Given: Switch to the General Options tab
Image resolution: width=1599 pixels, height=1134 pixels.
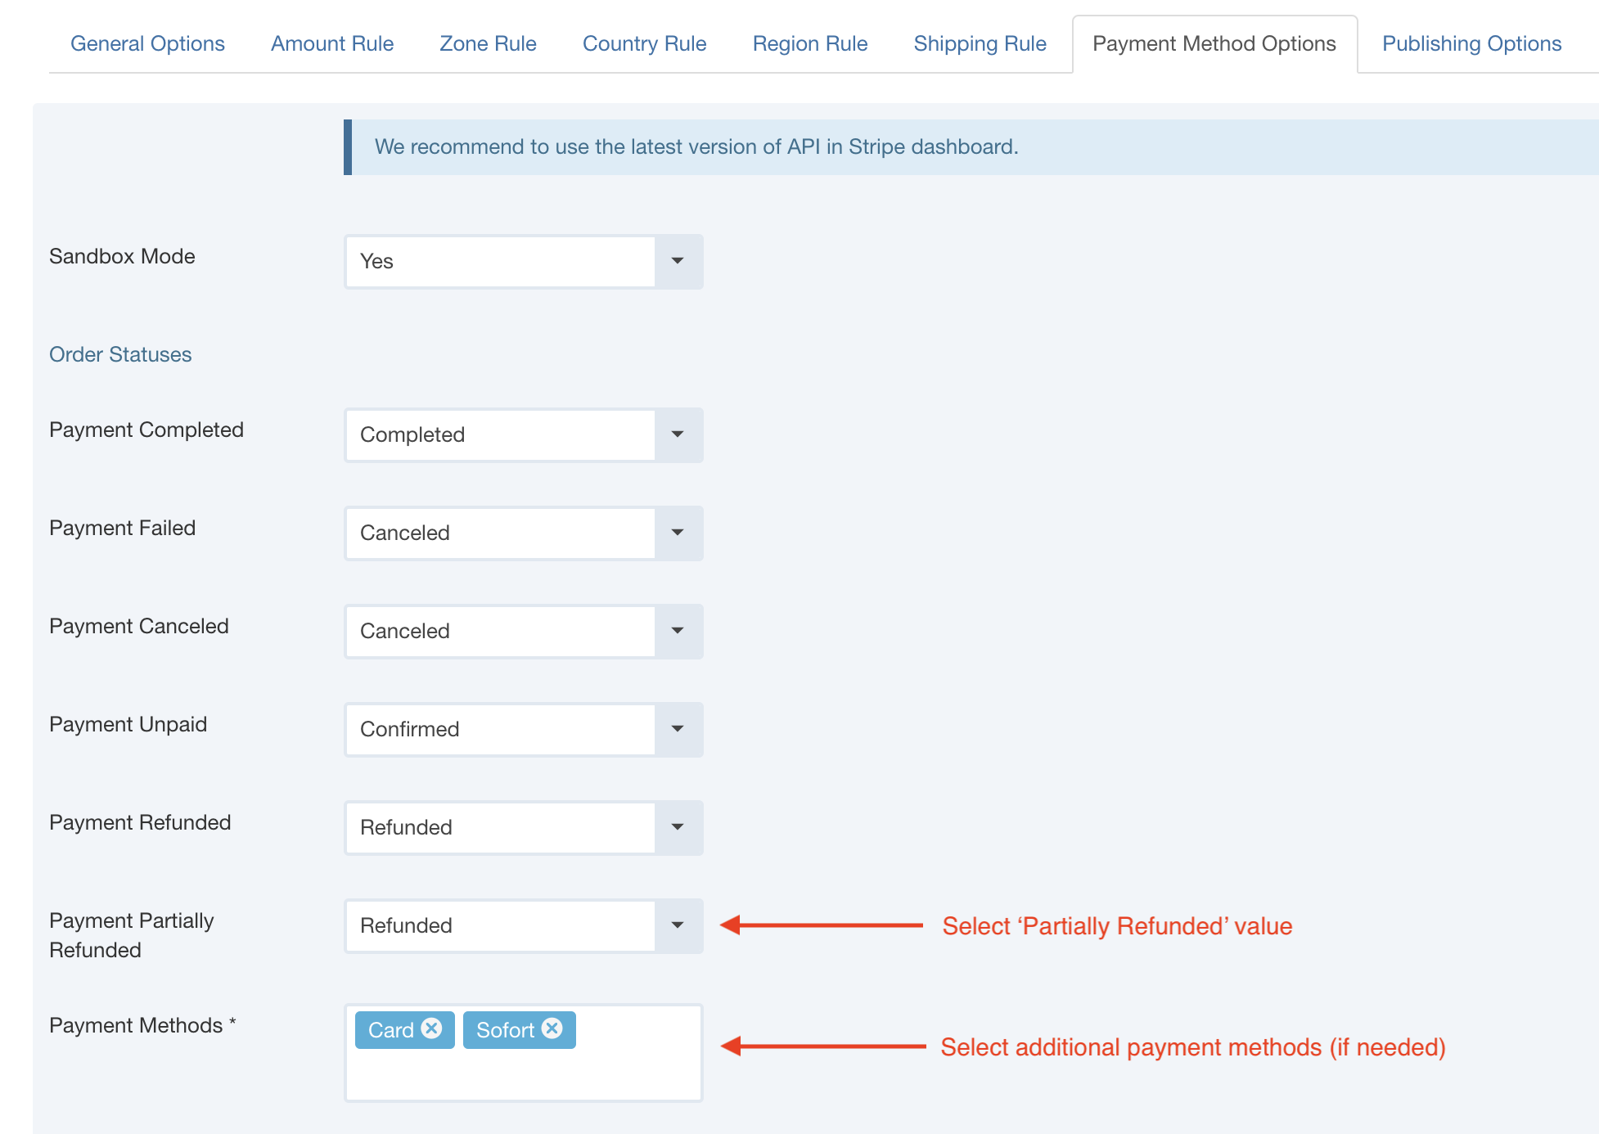Looking at the screenshot, I should [x=147, y=43].
